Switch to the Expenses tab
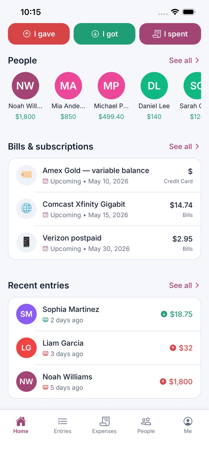Viewport: 209px width, 453px height. tap(104, 425)
